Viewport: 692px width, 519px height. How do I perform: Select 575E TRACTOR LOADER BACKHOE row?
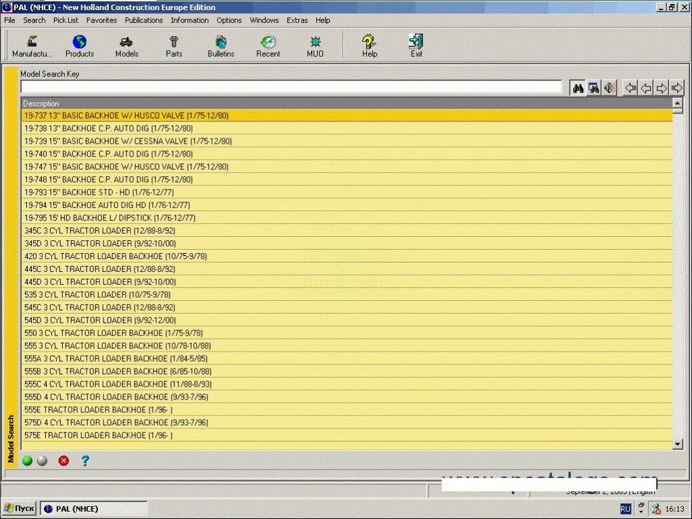coord(347,435)
